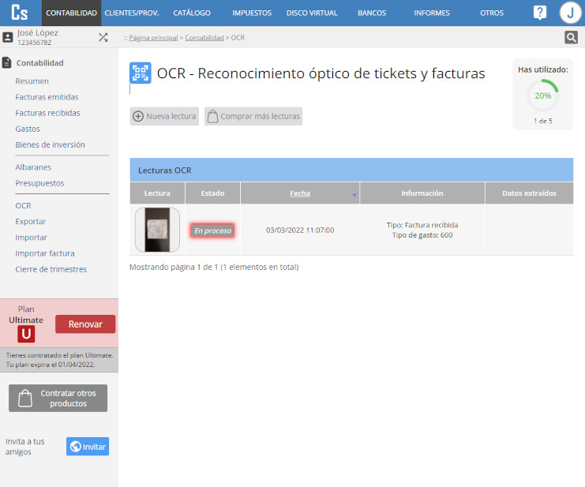Click the Nueva lectura button
The image size is (585, 487).
[164, 116]
